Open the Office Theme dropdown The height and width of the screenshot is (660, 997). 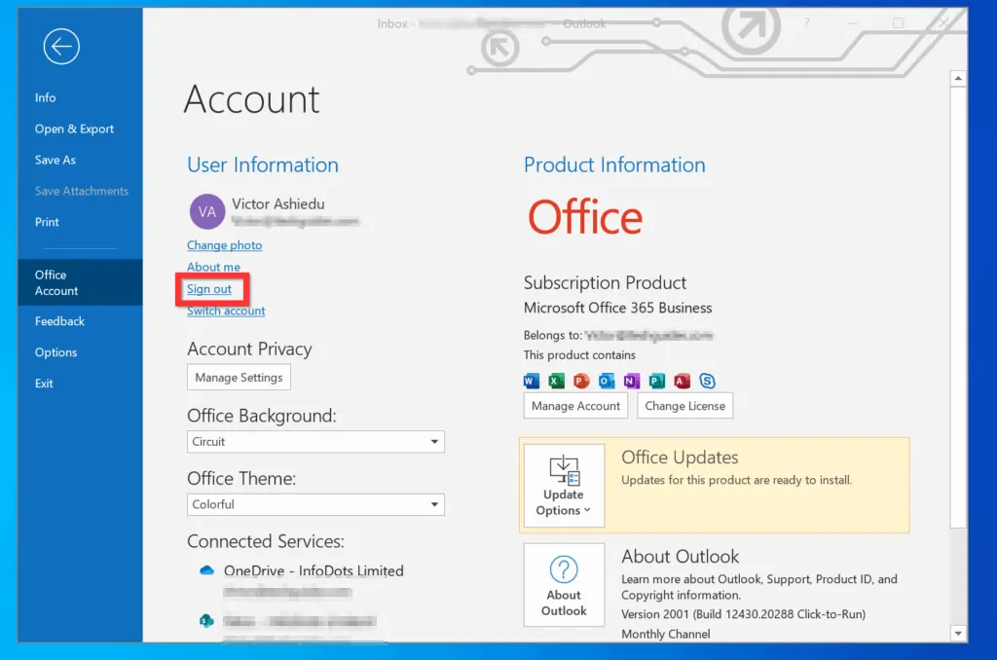tap(435, 504)
